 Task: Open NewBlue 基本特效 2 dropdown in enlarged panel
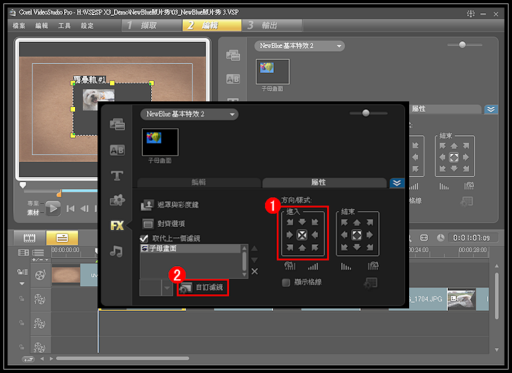point(189,114)
